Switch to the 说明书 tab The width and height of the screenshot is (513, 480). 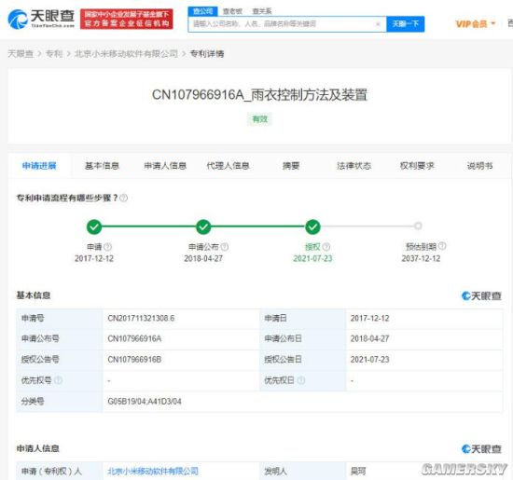point(479,166)
